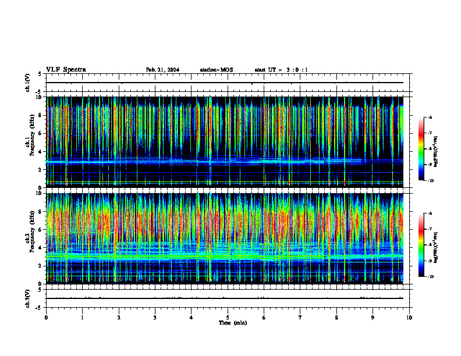Click the "station=MOS" header label
Screen dimensions: 461x356
coord(217,70)
